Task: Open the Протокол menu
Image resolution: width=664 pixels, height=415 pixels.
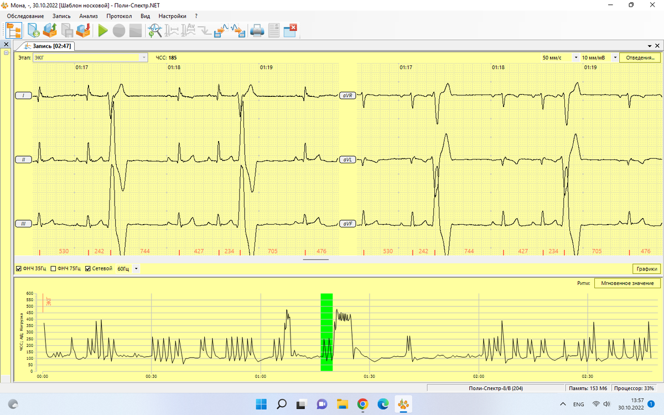Action: click(x=119, y=16)
